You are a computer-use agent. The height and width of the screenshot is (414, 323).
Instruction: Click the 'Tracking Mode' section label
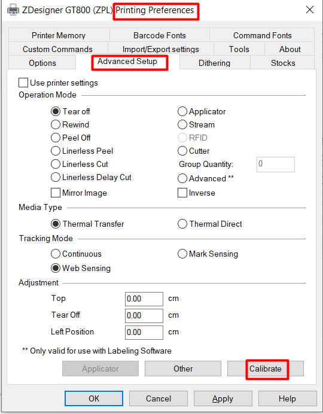tap(45, 239)
